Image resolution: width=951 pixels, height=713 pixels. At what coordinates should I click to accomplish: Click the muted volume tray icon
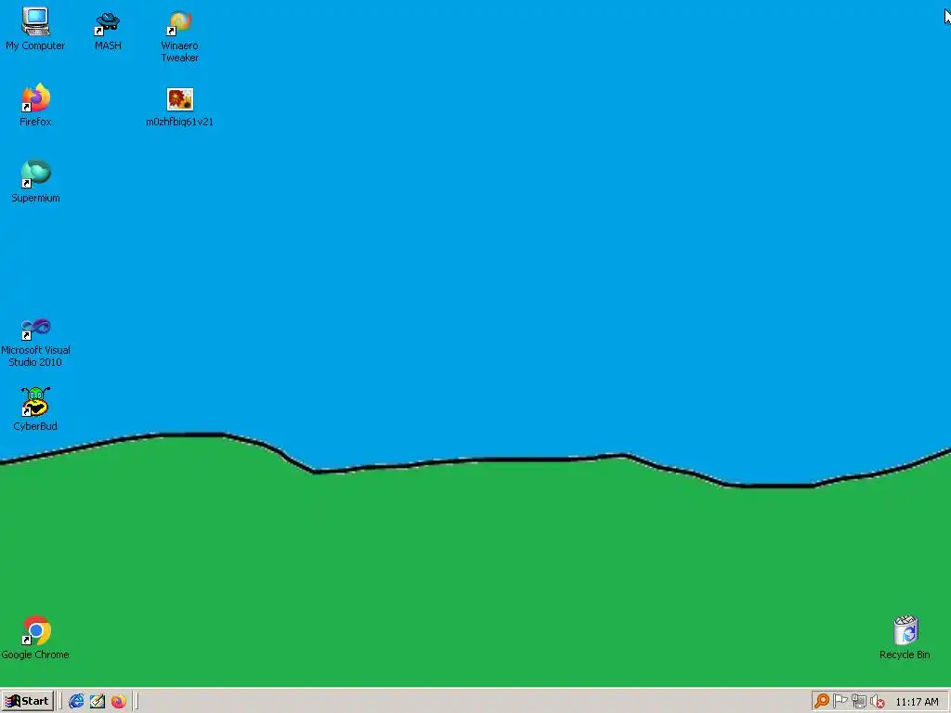tap(877, 702)
